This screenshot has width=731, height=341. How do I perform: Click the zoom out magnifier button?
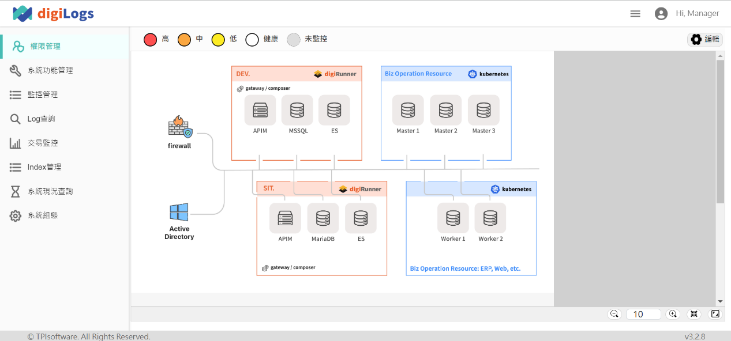[614, 314]
